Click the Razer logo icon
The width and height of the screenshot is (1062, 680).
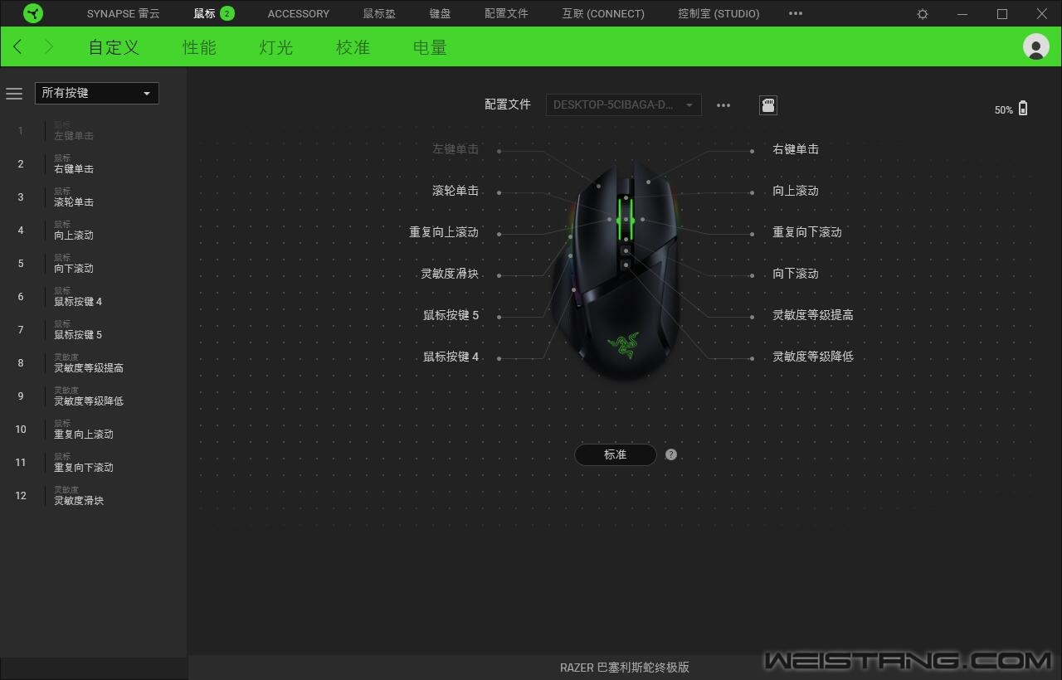pyautogui.click(x=33, y=13)
